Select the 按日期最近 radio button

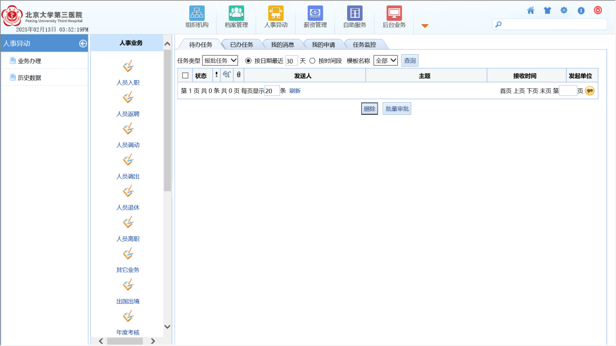(x=248, y=61)
